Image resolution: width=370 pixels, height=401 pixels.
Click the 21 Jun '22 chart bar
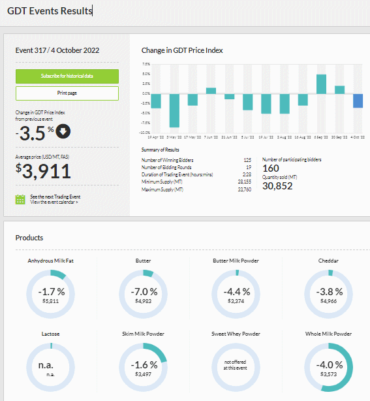[230, 97]
